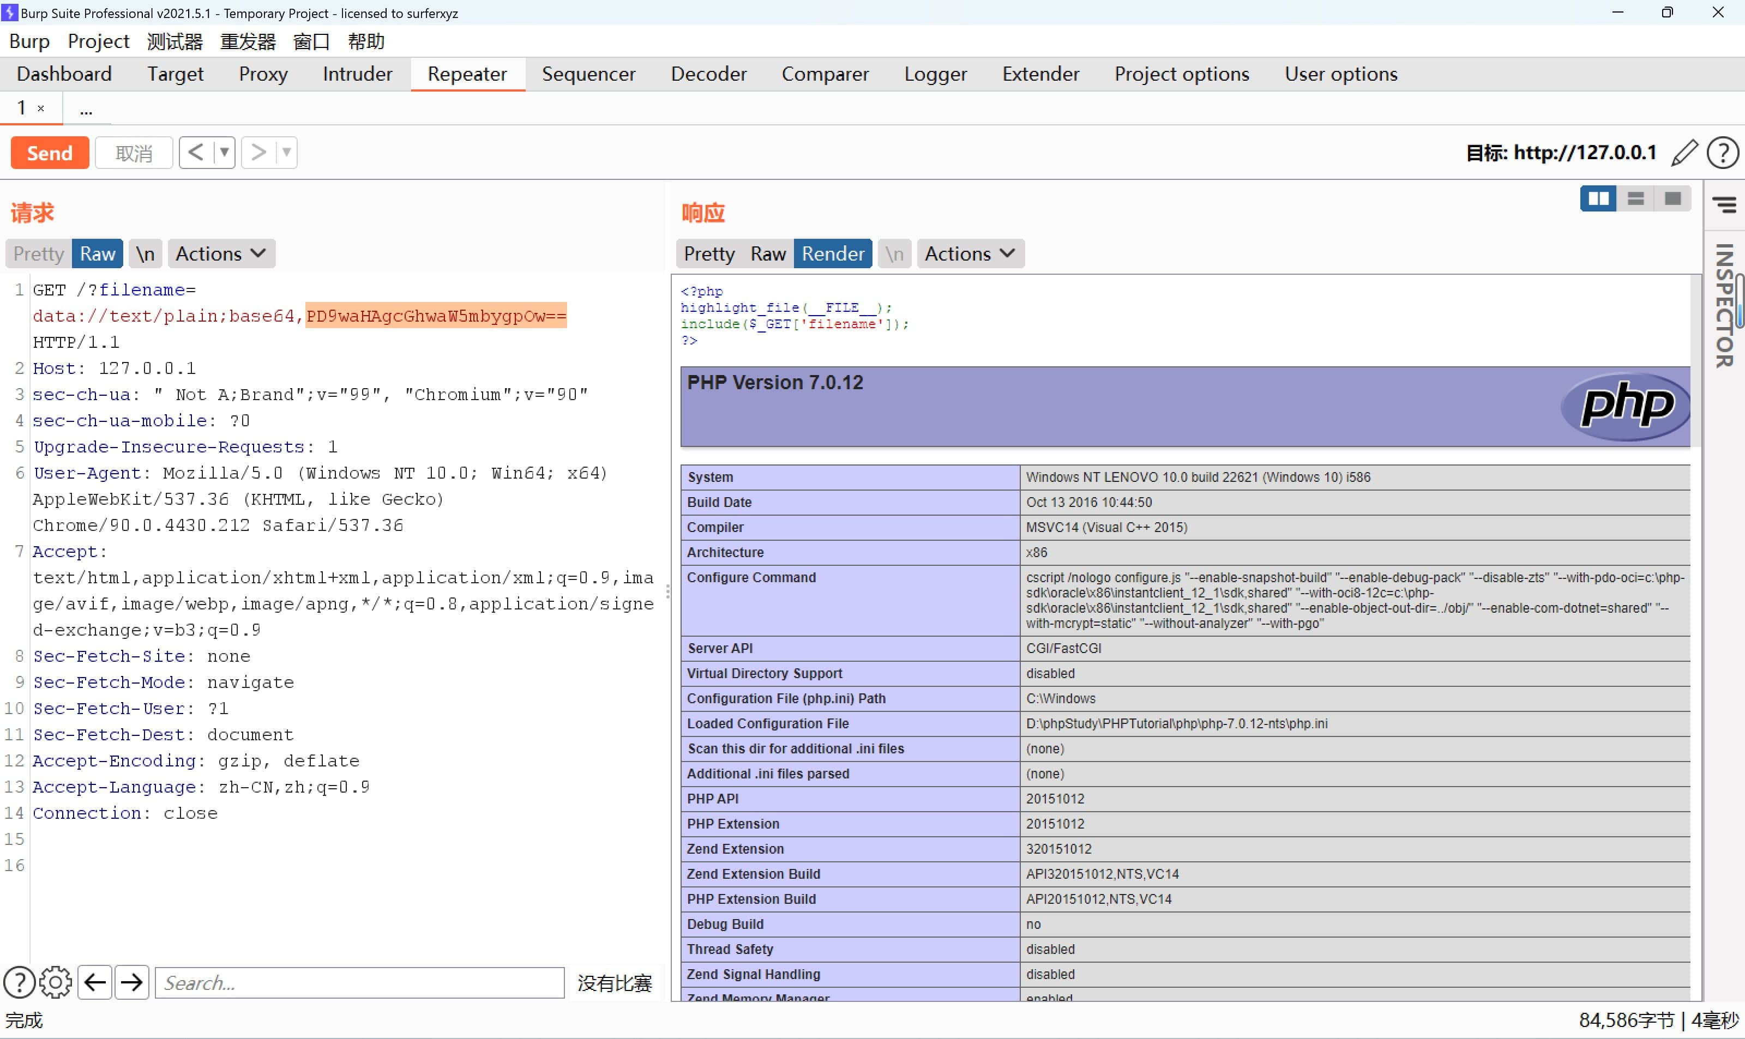Open request search settings gear icon
Viewport: 1745px width, 1039px height.
point(56,982)
